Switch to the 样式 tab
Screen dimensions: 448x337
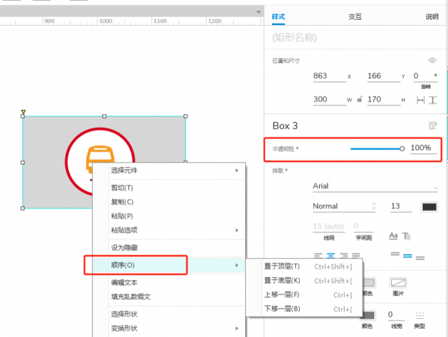tap(278, 17)
